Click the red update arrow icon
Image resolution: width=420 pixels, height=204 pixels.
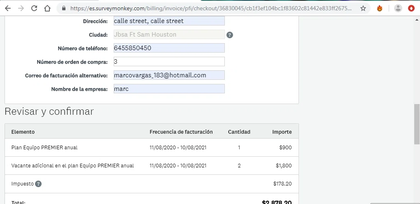click(x=411, y=8)
